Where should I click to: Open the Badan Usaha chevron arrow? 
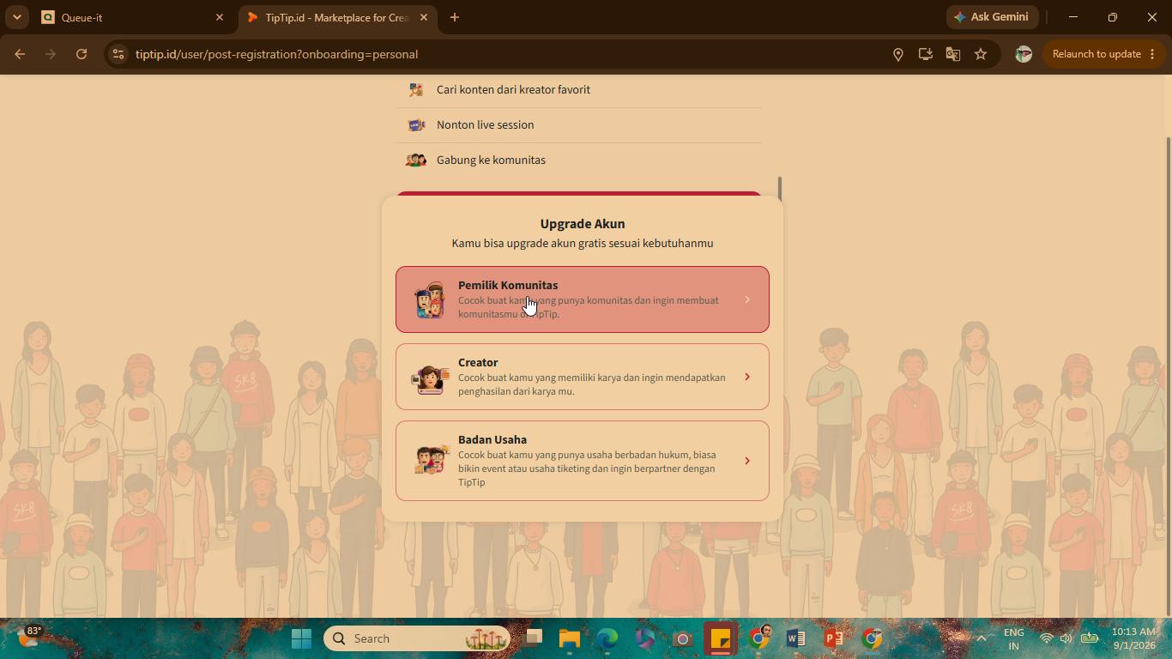[x=747, y=461]
